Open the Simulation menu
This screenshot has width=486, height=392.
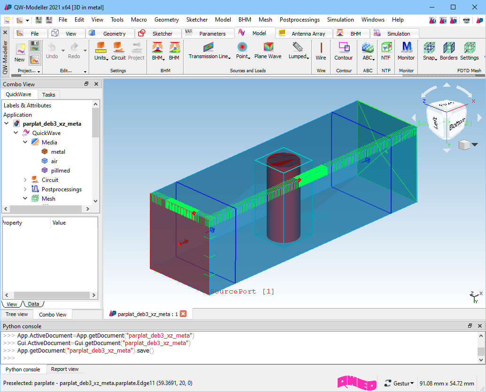340,20
